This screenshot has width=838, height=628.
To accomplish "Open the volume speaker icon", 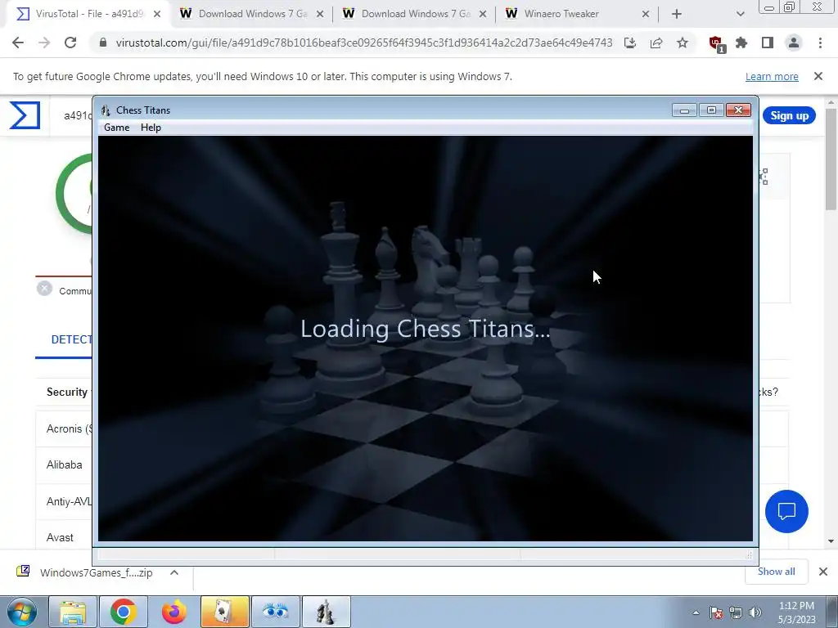I will (755, 612).
